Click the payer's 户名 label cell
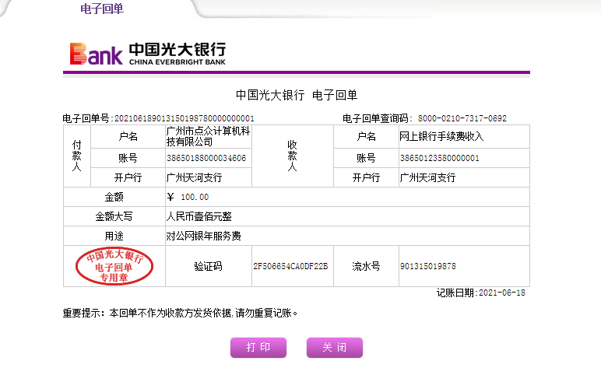 click(x=128, y=136)
